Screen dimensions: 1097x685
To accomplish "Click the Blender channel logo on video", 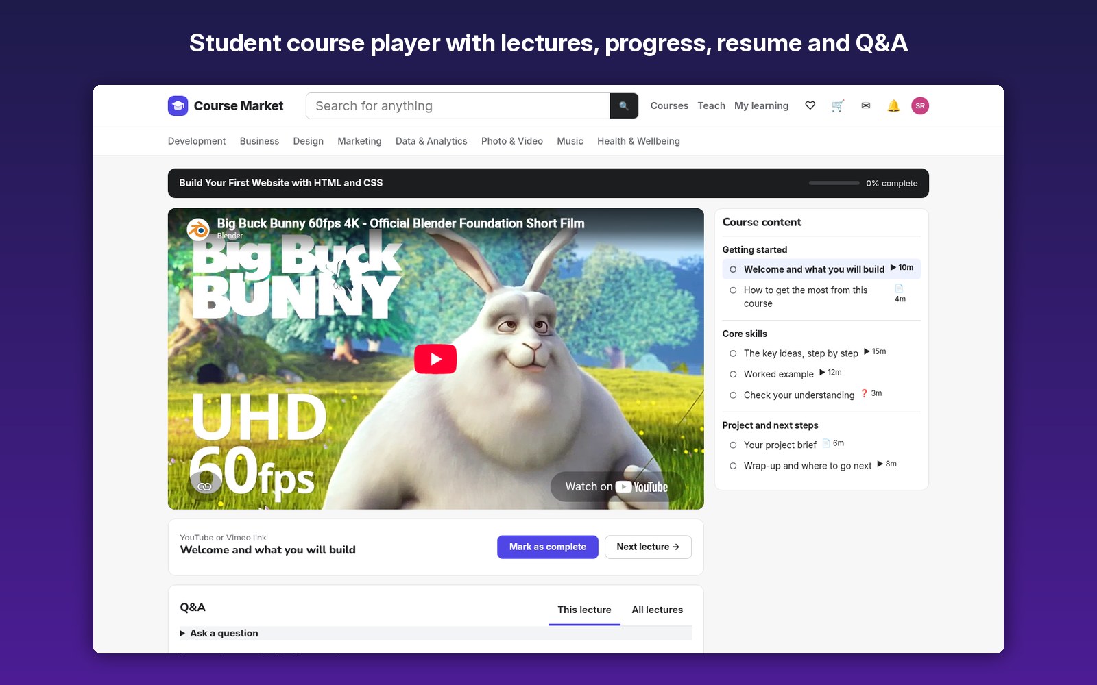I will [198, 229].
